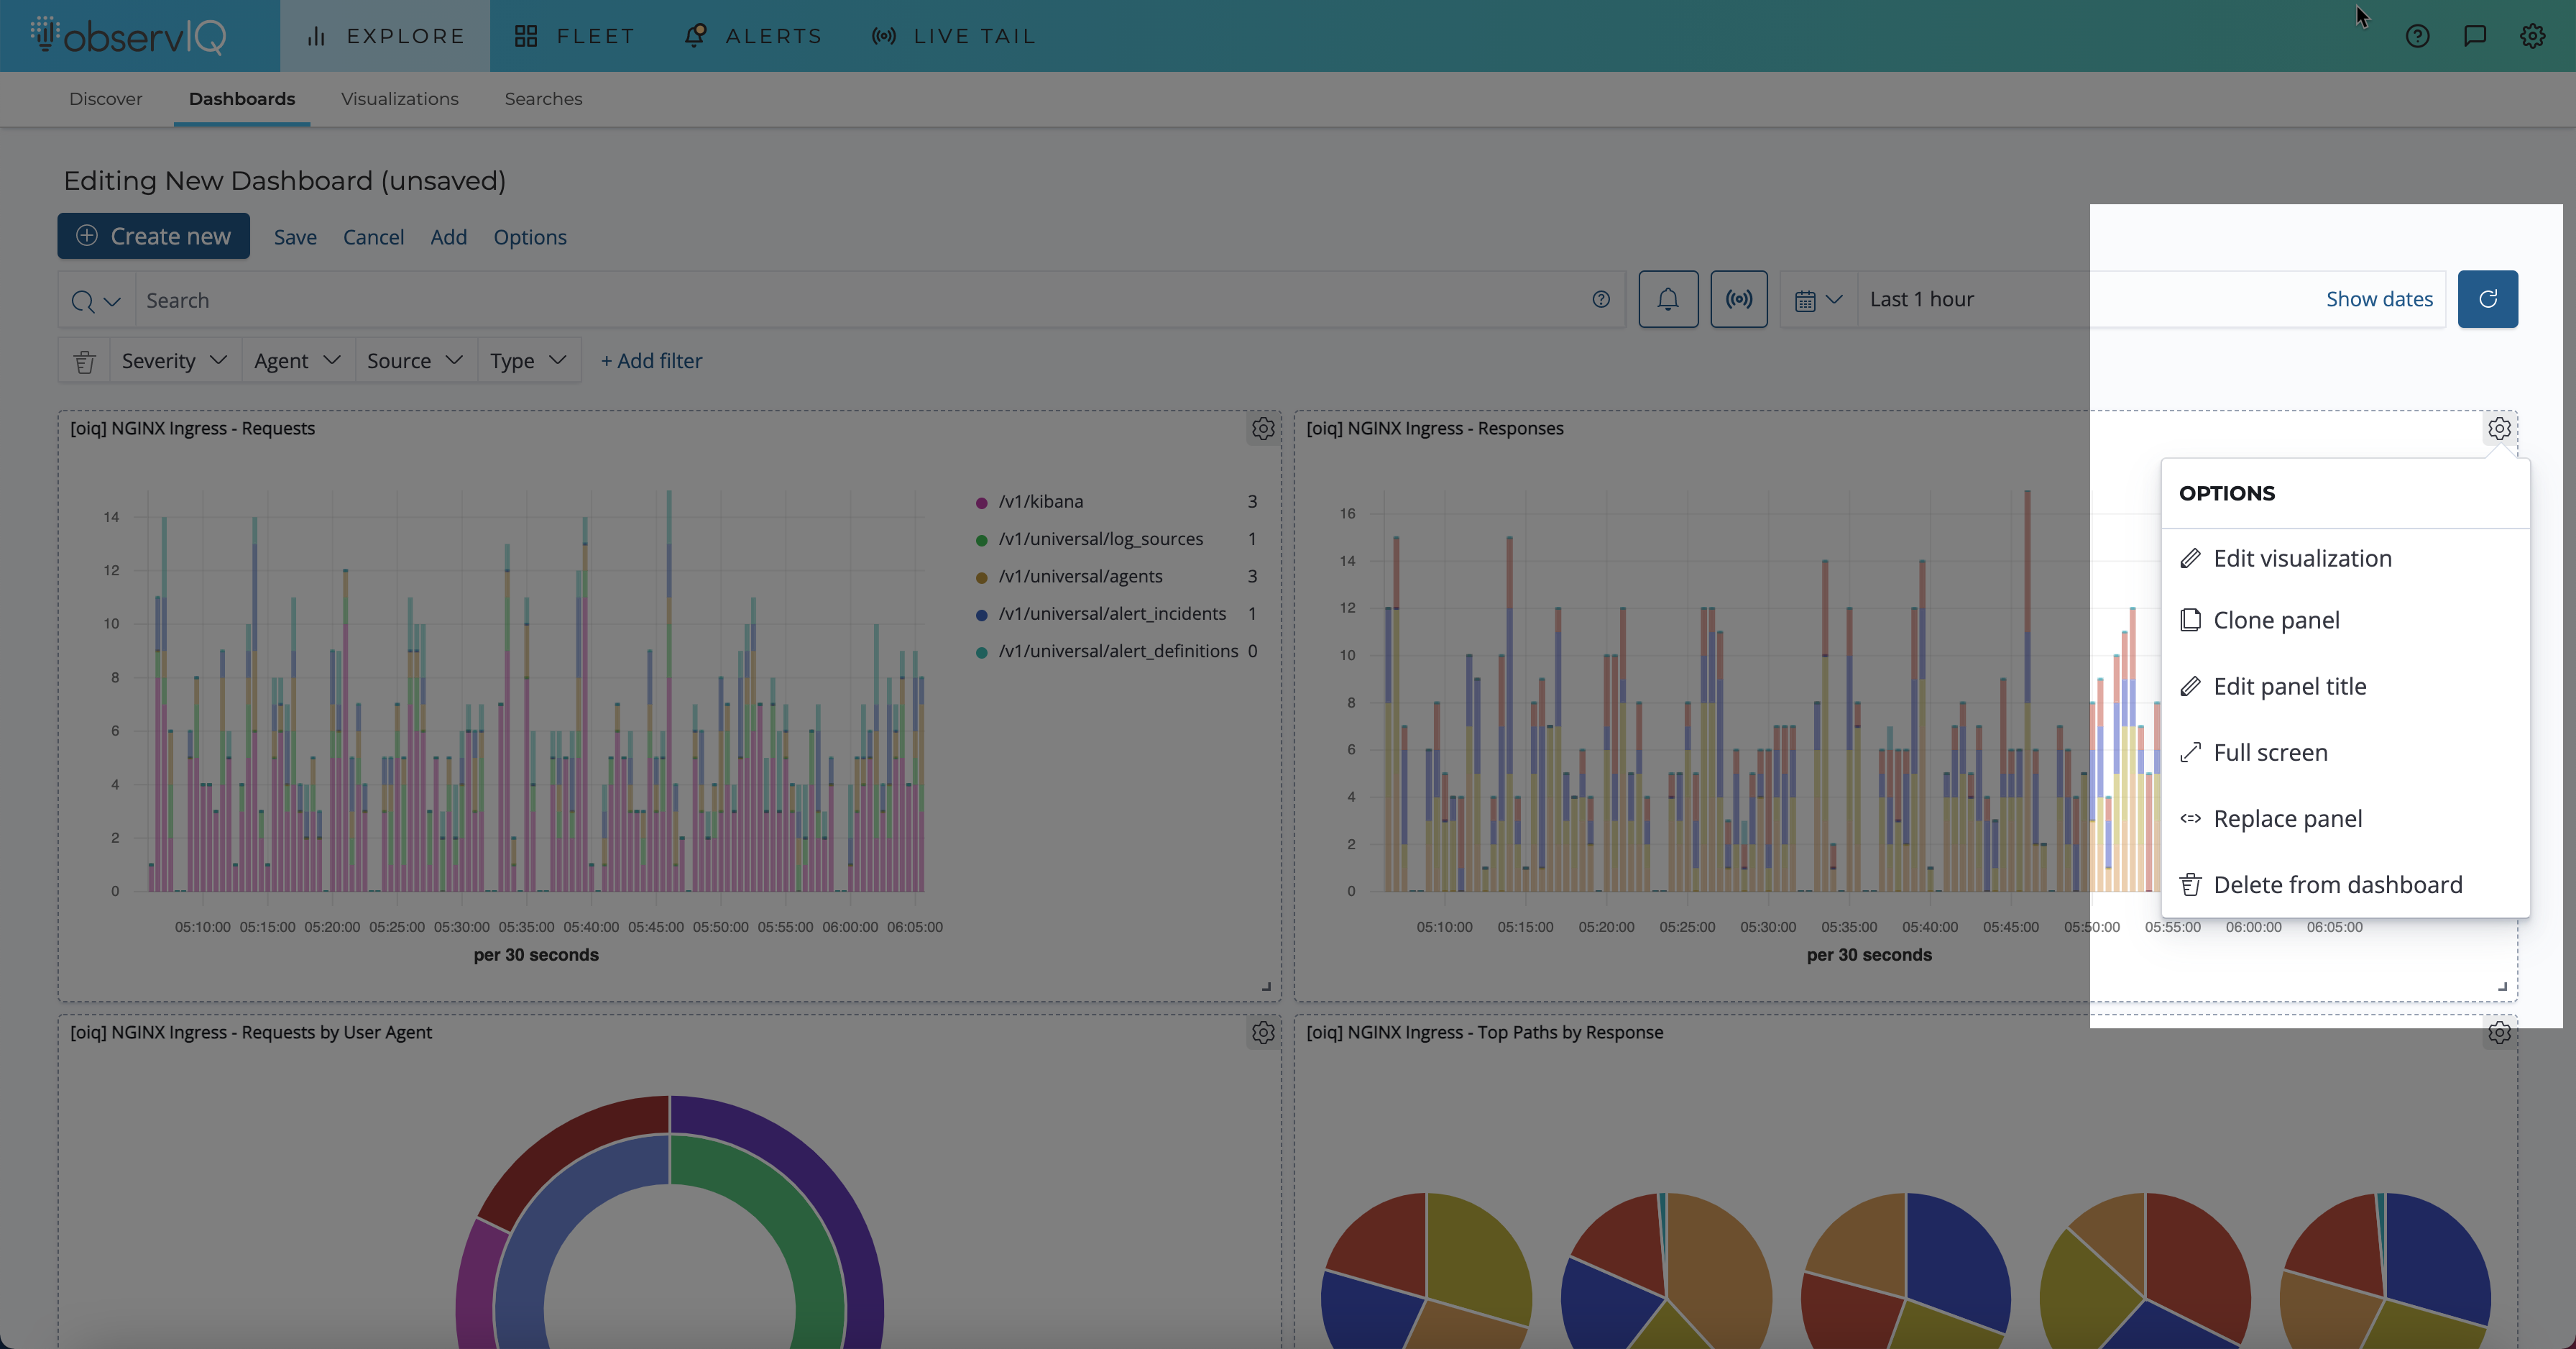2576x1349 pixels.
Task: Click the /v1/kibana legend color dot
Action: tap(981, 503)
